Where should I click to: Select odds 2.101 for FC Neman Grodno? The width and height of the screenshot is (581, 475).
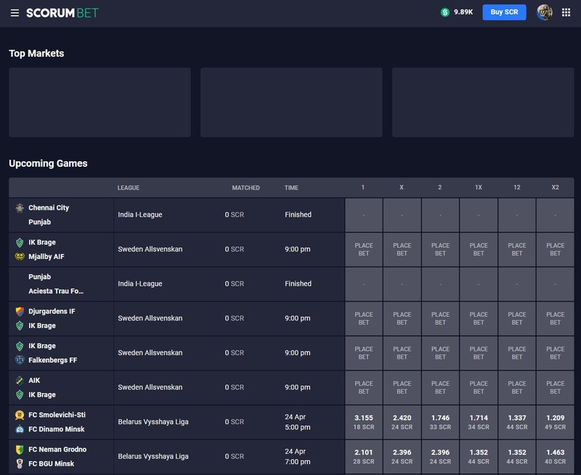[364, 457]
